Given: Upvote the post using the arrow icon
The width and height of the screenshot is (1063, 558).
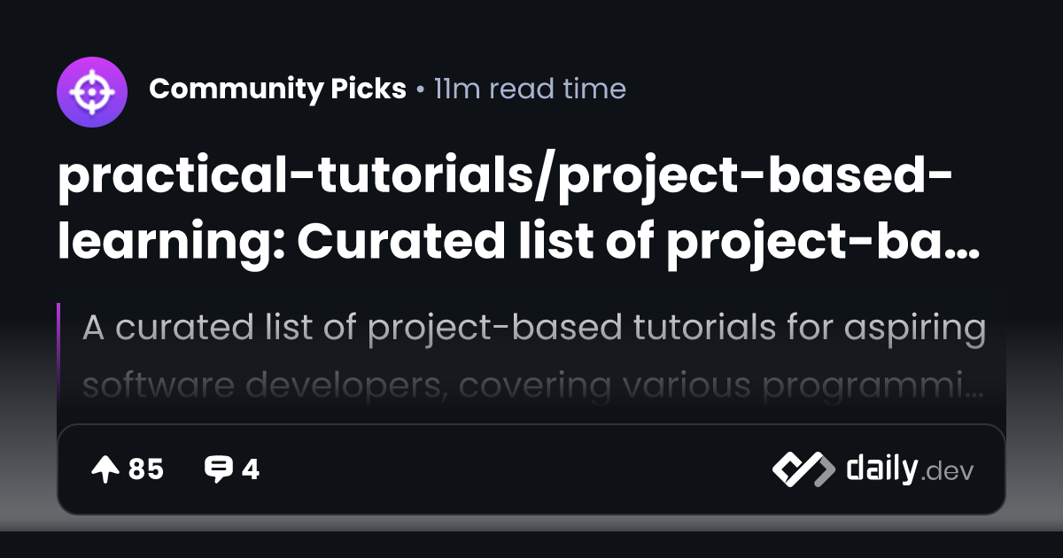Looking at the screenshot, I should pos(105,469).
